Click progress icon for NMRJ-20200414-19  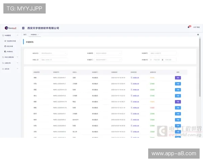point(132,102)
